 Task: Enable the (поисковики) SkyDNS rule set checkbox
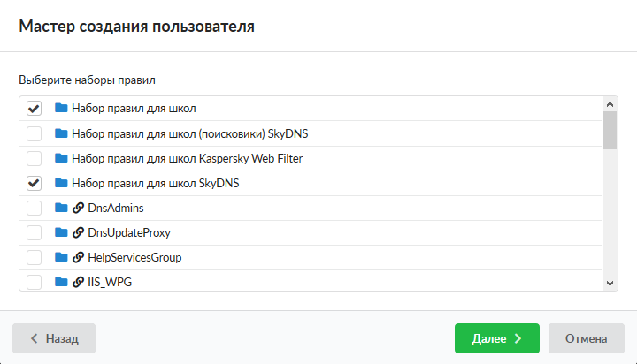click(35, 133)
